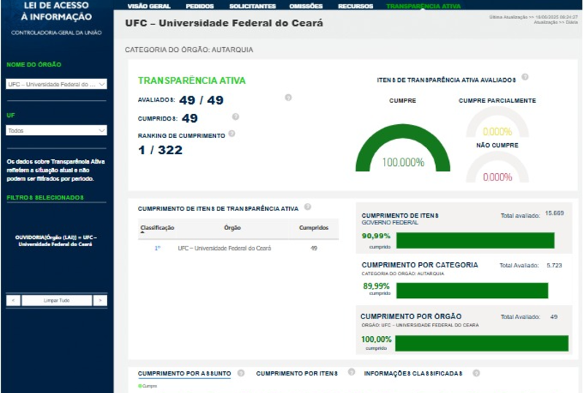Click the Não Cumpre 0,000% gauge
The image size is (584, 393).
pyautogui.click(x=498, y=167)
